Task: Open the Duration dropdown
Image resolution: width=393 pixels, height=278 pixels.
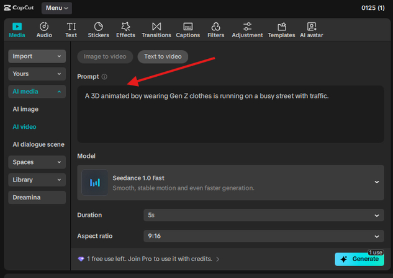Action: coord(263,215)
